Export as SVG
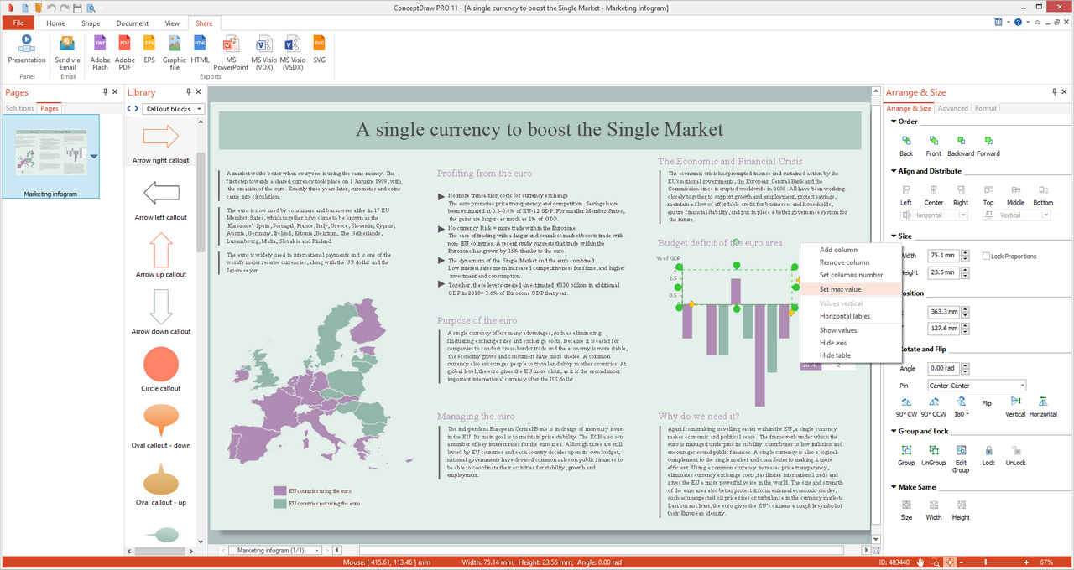Screen dimensions: 1074x570 click(319, 48)
